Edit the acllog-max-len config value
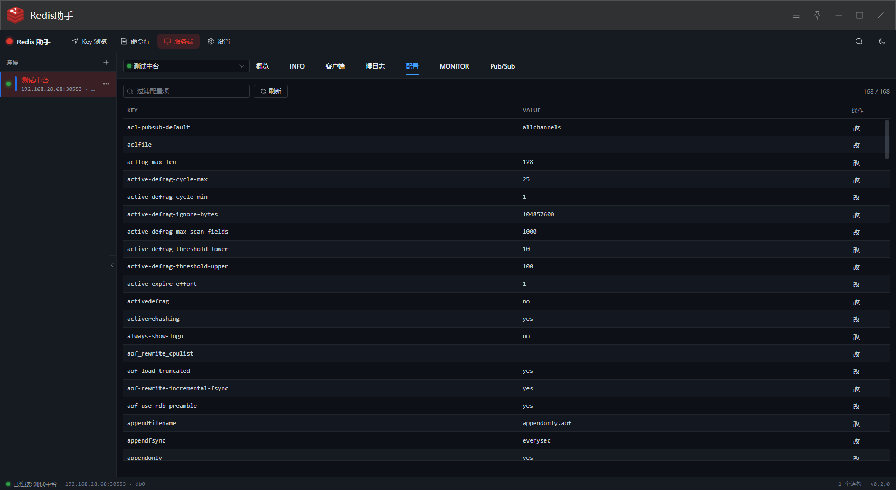Screen dimensions: 896x490 click(856, 162)
